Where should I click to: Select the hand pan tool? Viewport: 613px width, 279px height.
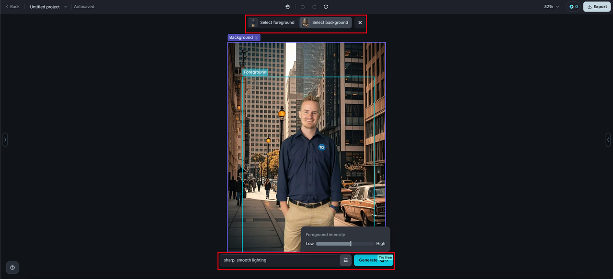[x=287, y=7]
